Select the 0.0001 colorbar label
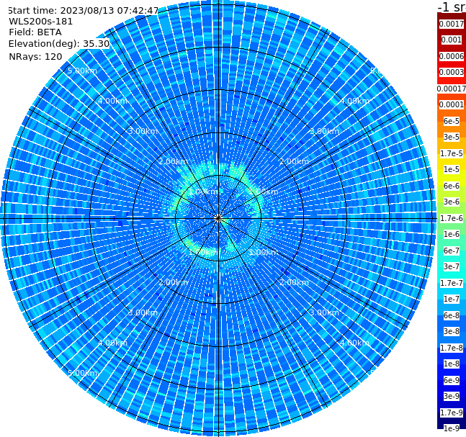The height and width of the screenshot is (437, 466). 452,104
